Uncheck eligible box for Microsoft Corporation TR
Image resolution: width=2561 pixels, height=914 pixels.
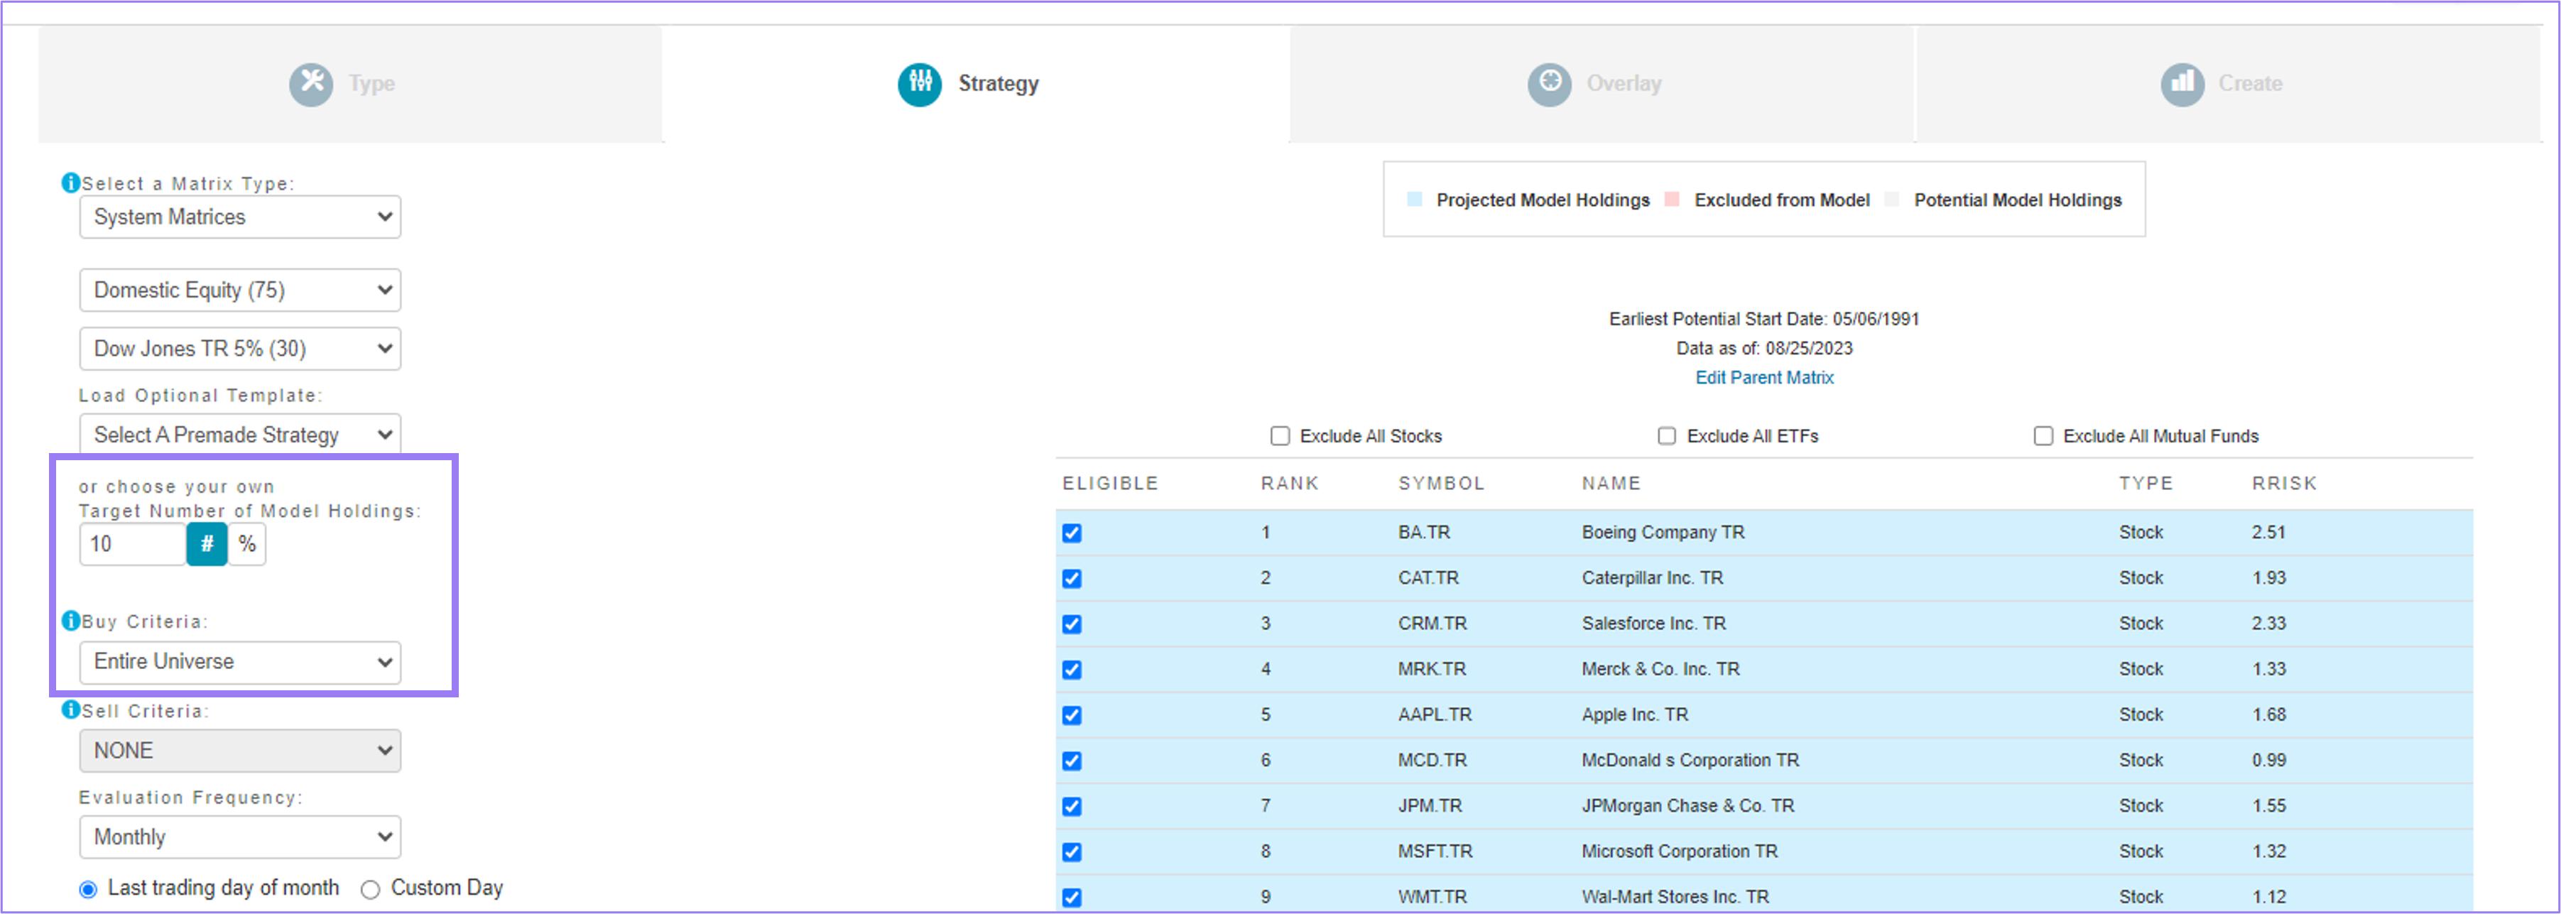(1072, 852)
